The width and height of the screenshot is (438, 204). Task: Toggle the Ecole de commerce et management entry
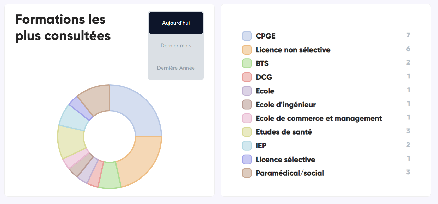(x=319, y=118)
